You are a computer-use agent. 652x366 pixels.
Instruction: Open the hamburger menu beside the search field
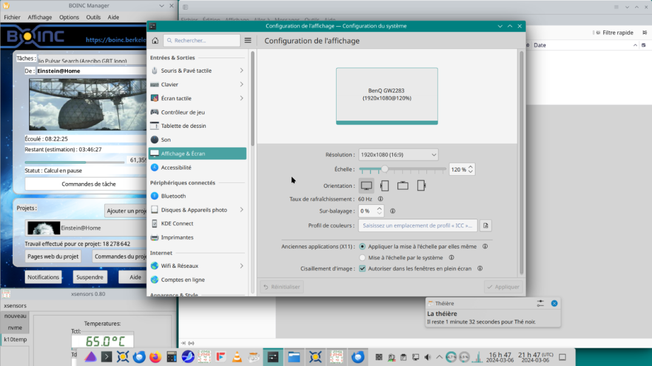[248, 41]
